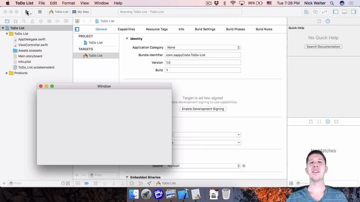This screenshot has height=202, width=360.
Task: Choose My Mac run destination
Action: coord(81,12)
